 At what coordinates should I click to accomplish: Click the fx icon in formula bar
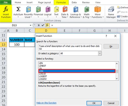tap(47, 25)
